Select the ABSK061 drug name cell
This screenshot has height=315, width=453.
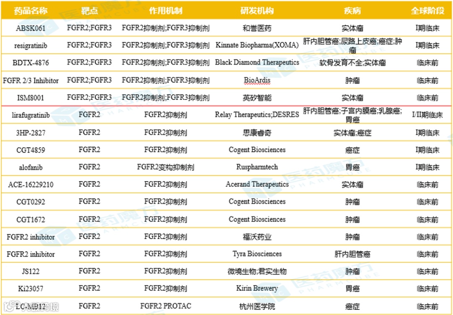(31, 29)
